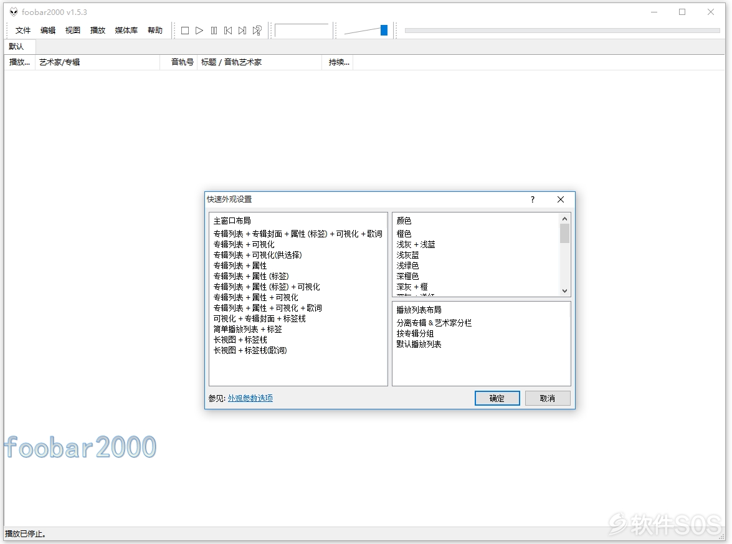The width and height of the screenshot is (732, 544).
Task: Open the 视图 menu
Action: click(x=72, y=31)
